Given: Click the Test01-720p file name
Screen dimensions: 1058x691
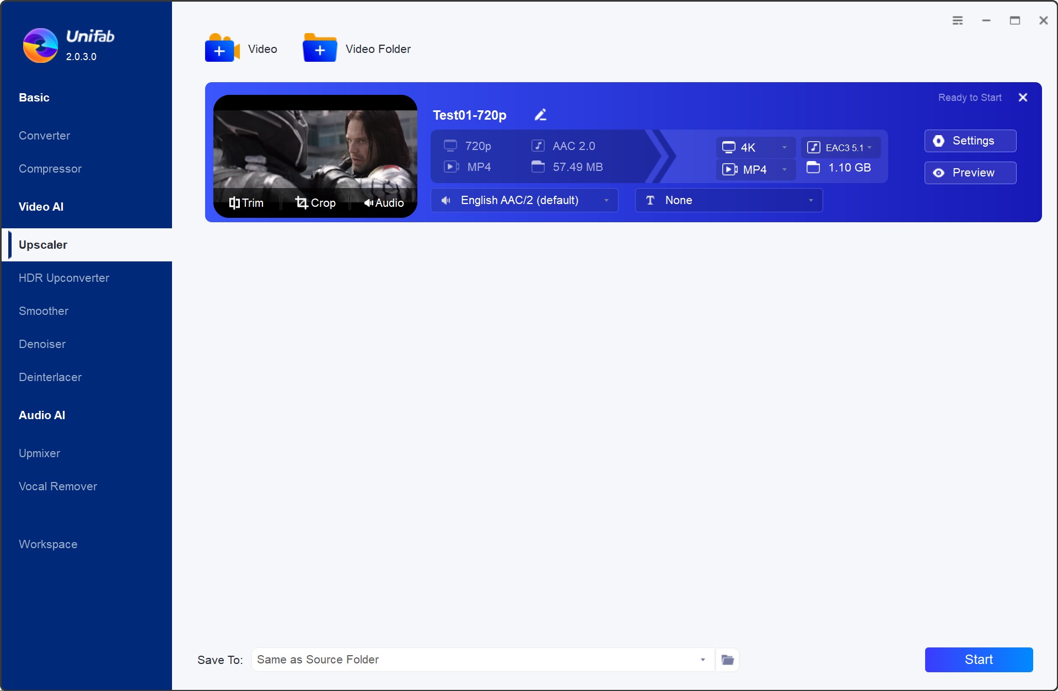Looking at the screenshot, I should (x=469, y=115).
